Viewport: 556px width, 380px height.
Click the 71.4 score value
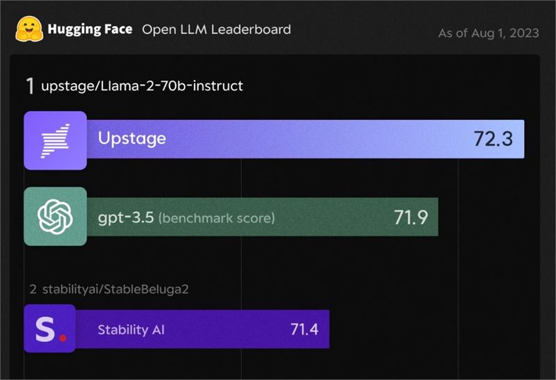(x=304, y=329)
